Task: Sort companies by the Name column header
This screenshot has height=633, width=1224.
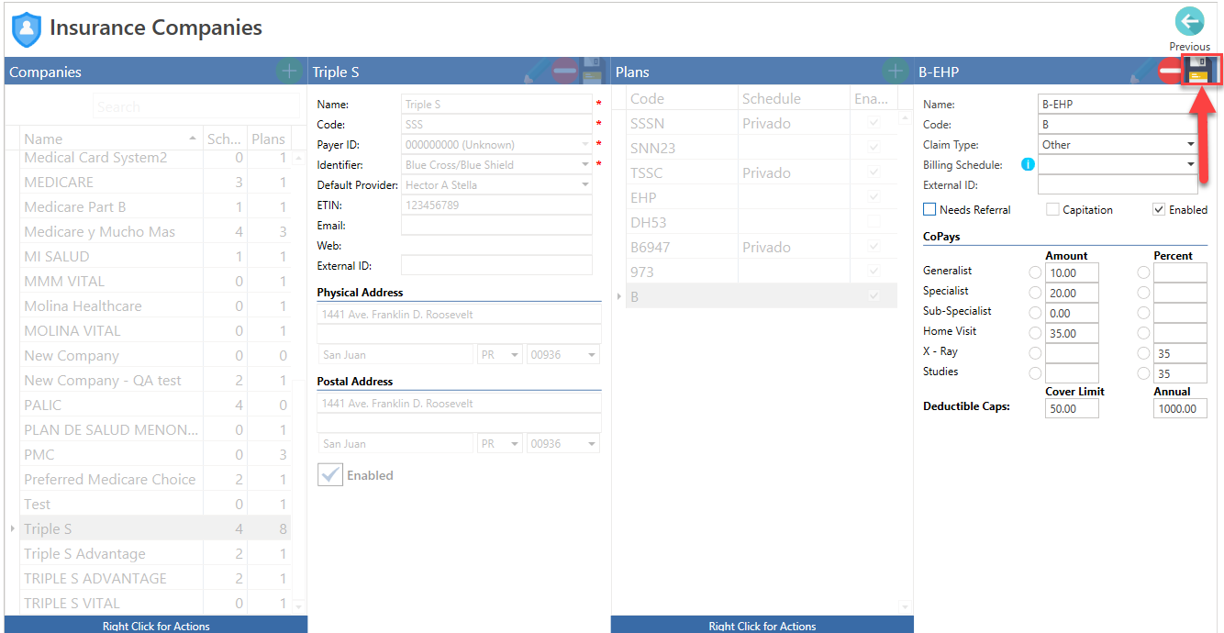Action: tap(110, 139)
